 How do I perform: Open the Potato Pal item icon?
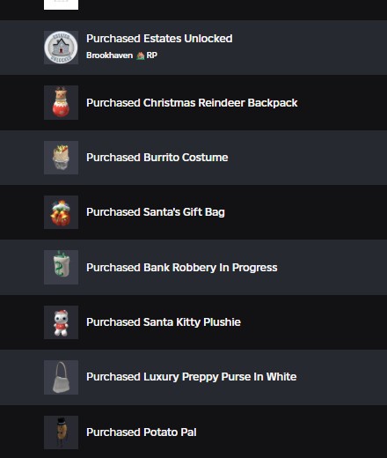click(x=61, y=432)
